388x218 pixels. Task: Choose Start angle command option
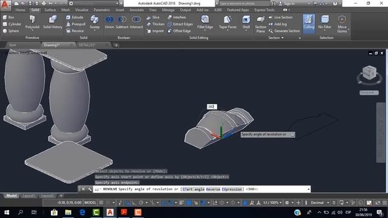coord(193,190)
